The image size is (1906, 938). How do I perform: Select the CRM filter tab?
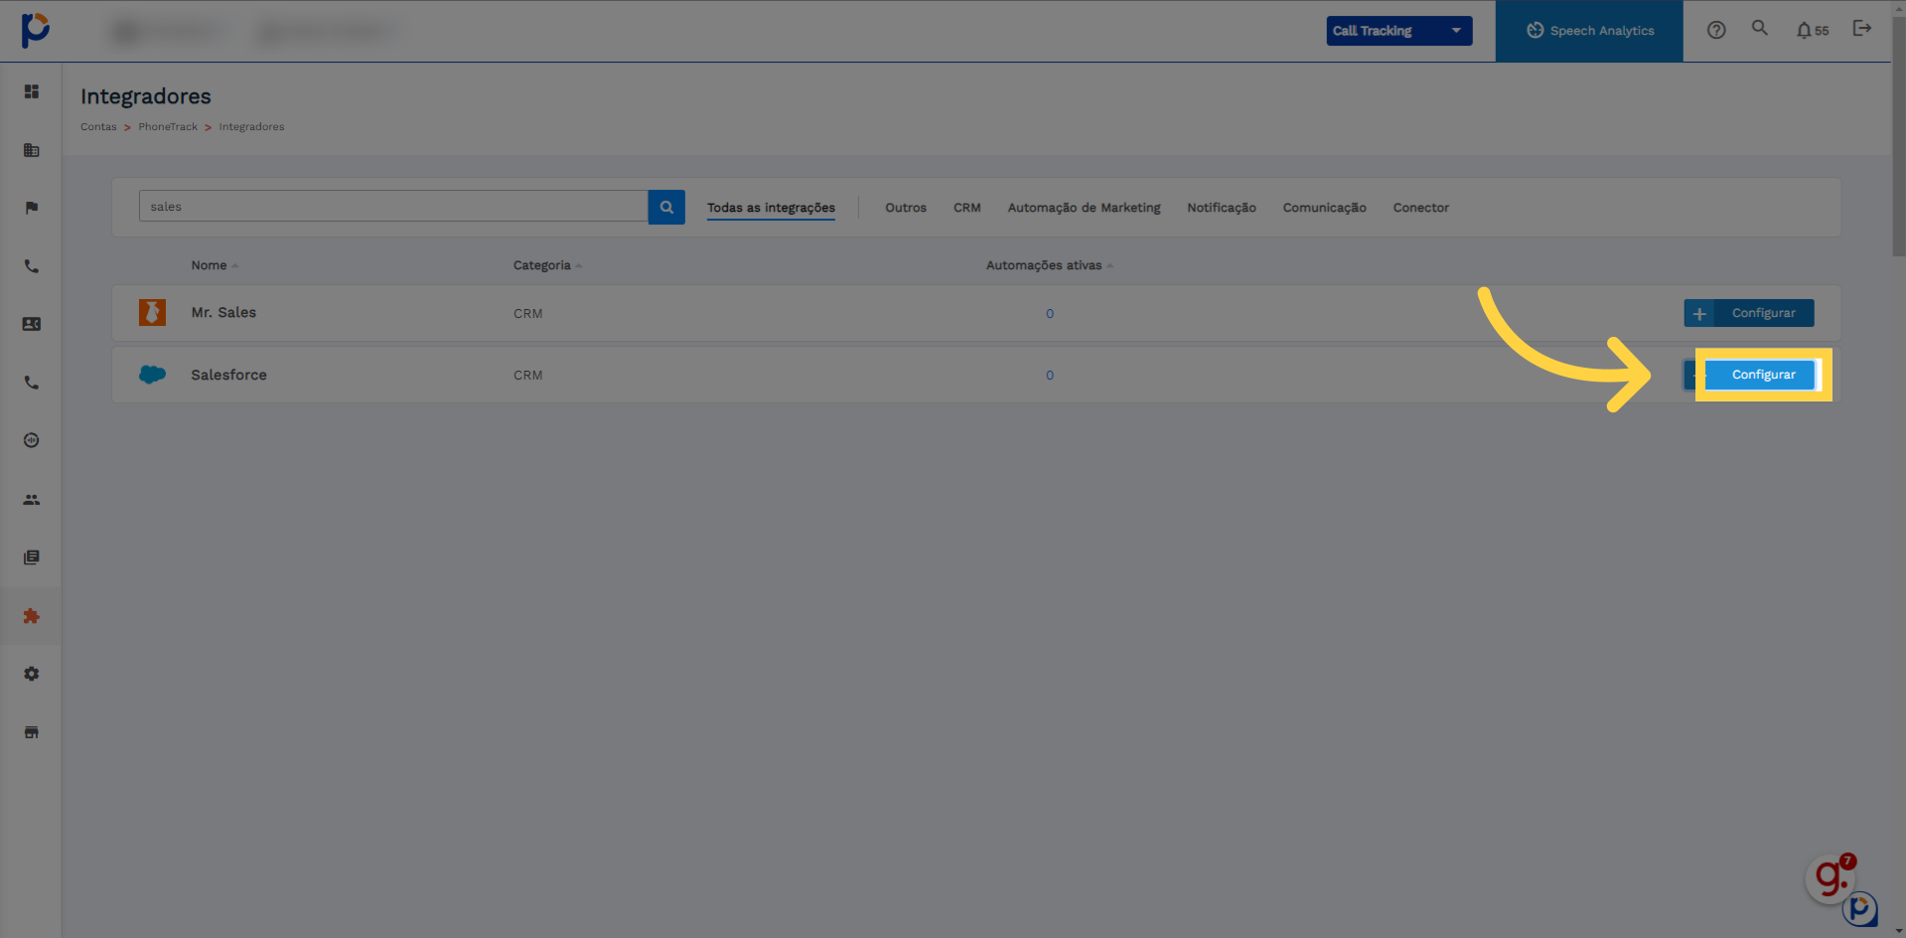[x=967, y=208]
